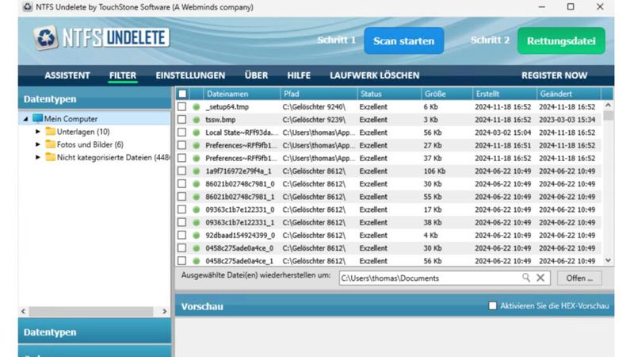Sort by the Dateinamen column header
The width and height of the screenshot is (634, 357).
(242, 94)
